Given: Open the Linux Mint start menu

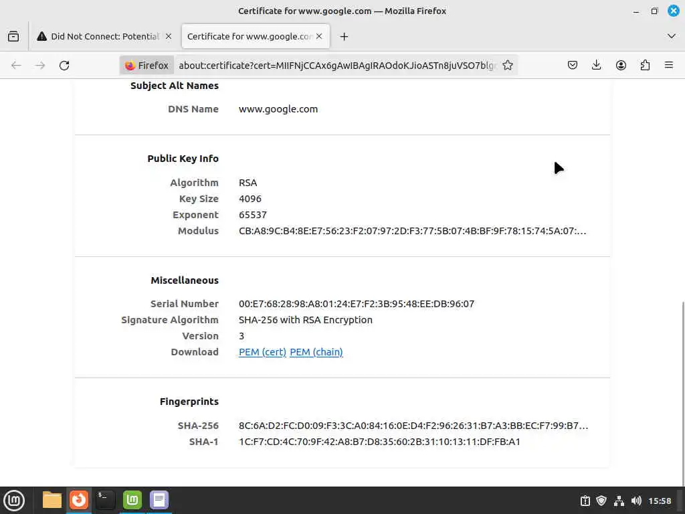Looking at the screenshot, I should coord(14,501).
